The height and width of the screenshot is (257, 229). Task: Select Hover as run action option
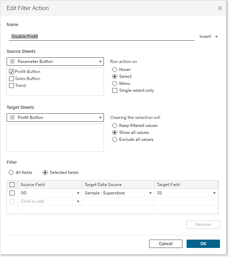point(115,70)
